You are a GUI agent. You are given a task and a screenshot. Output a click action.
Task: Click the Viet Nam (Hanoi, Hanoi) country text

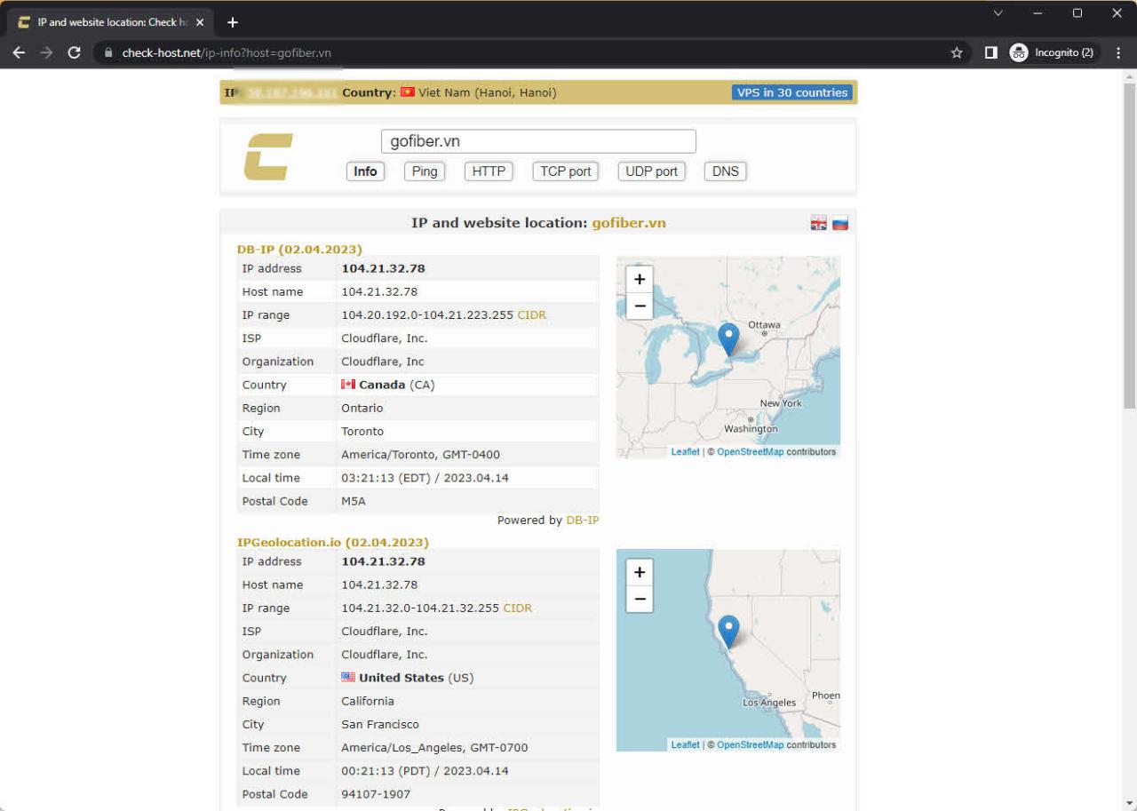(x=488, y=92)
